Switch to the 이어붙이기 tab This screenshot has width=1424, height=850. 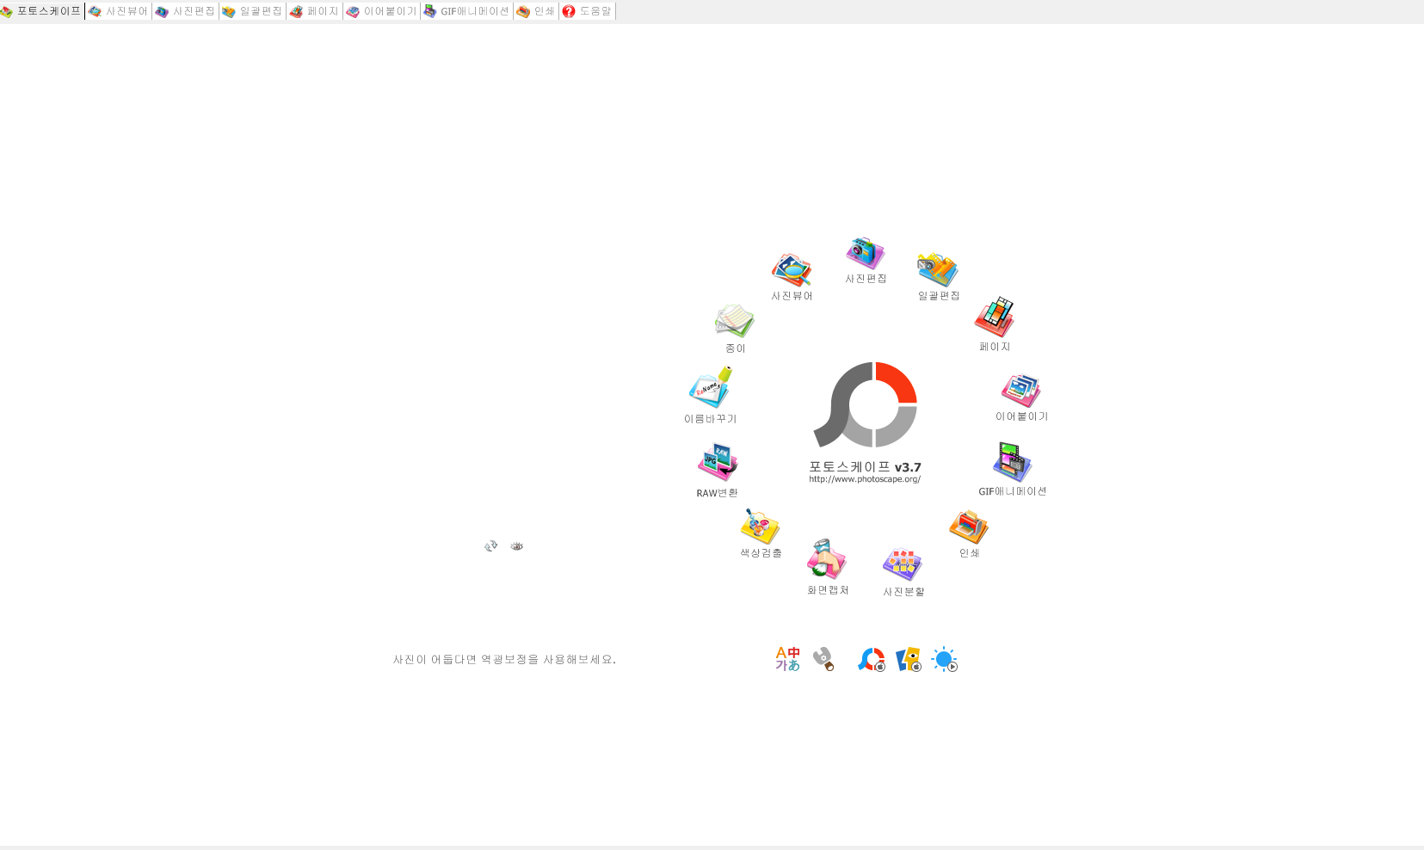382,11
